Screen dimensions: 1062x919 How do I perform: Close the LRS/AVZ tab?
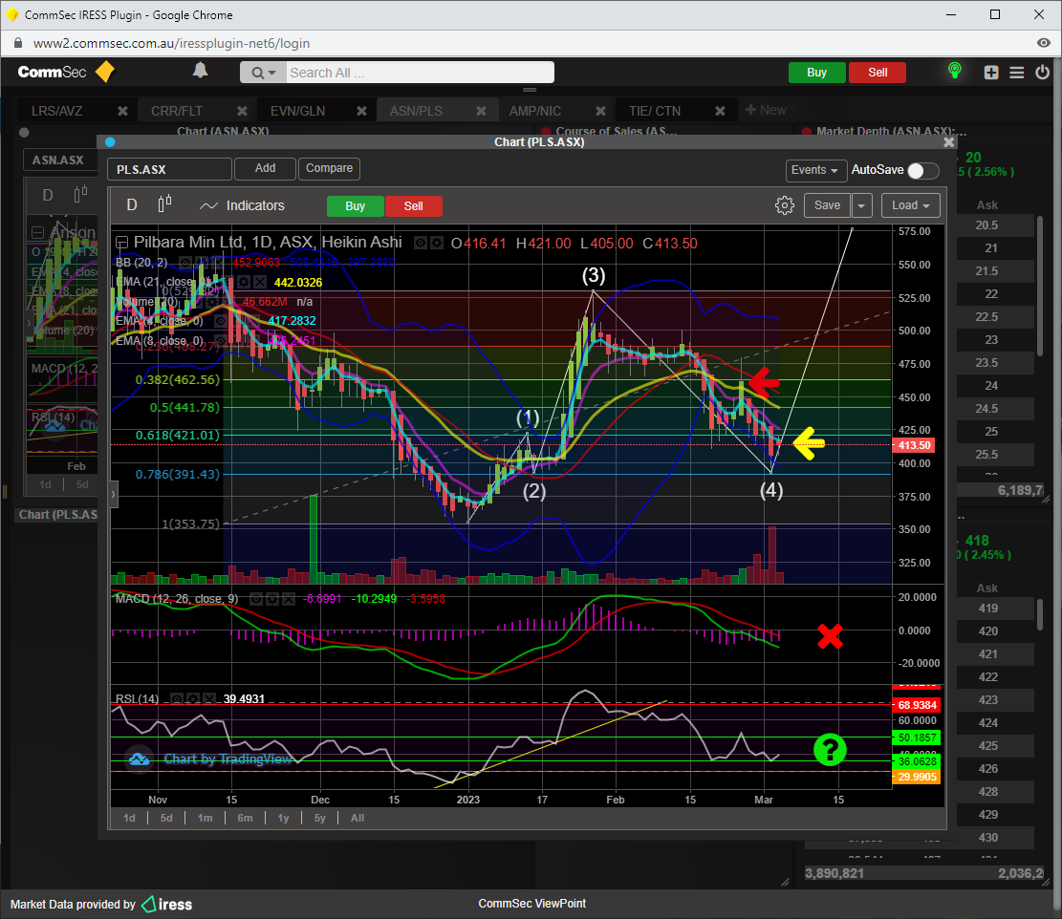(x=122, y=111)
